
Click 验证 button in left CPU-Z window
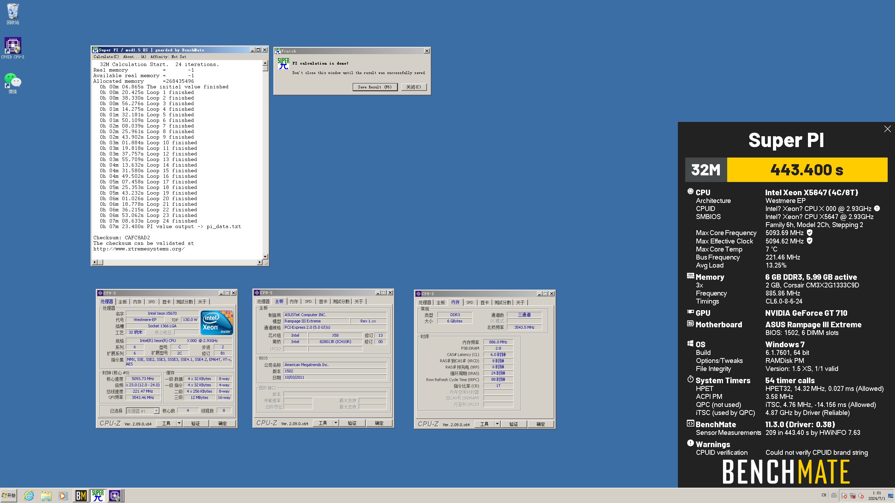[195, 423]
